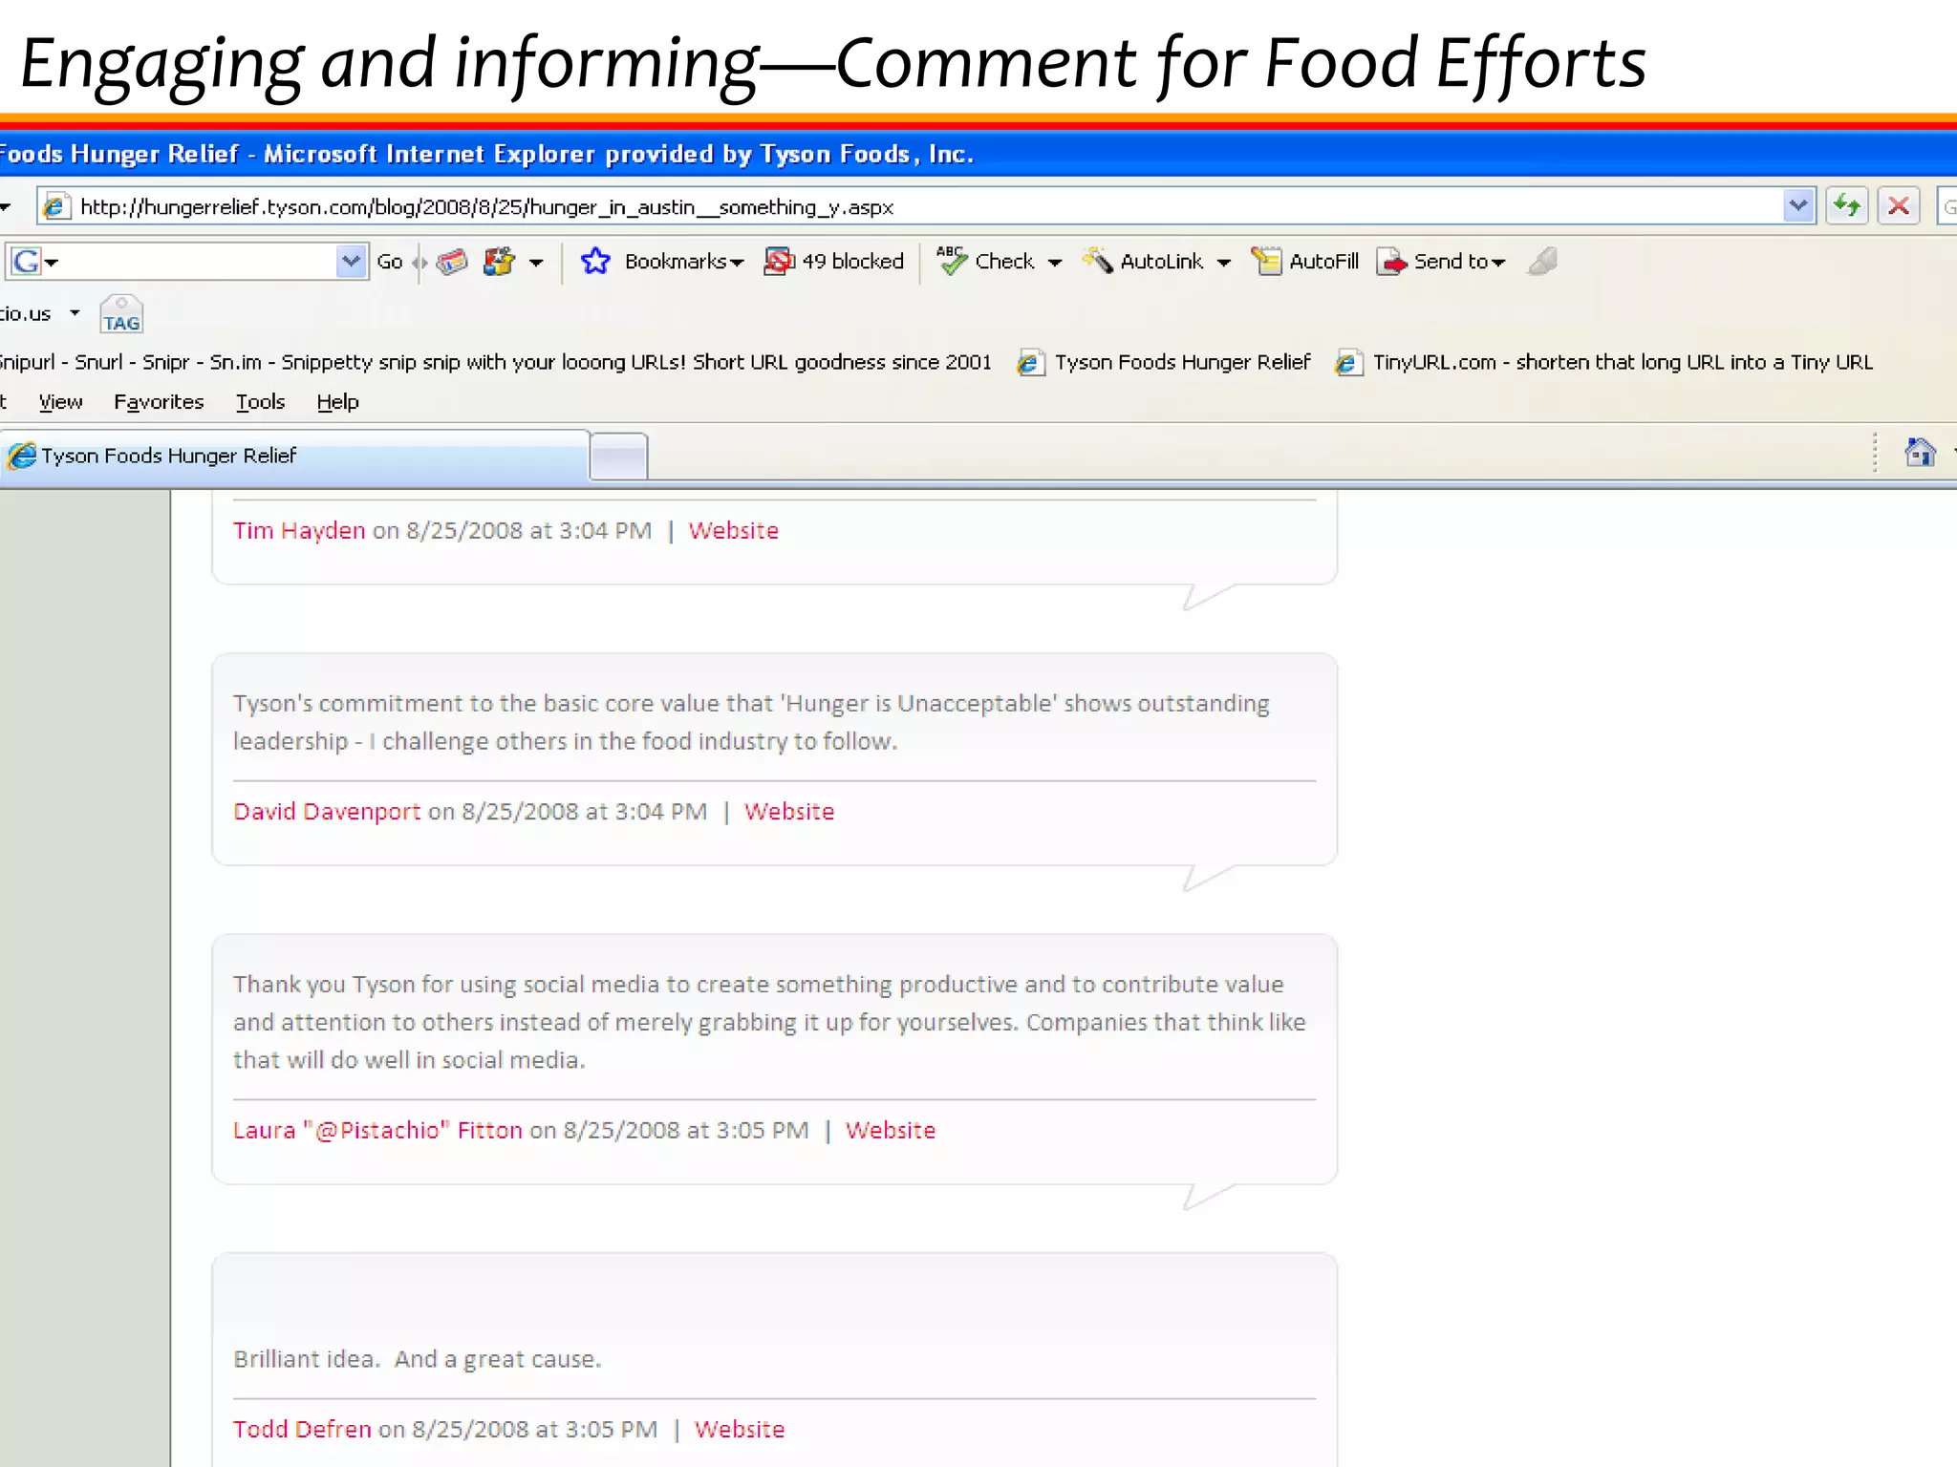This screenshot has height=1467, width=1957.
Task: Click the AutoFill icon
Action: point(1266,260)
